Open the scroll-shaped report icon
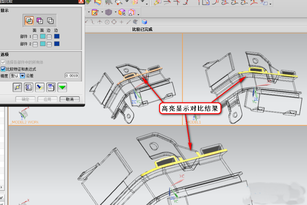 point(28,88)
